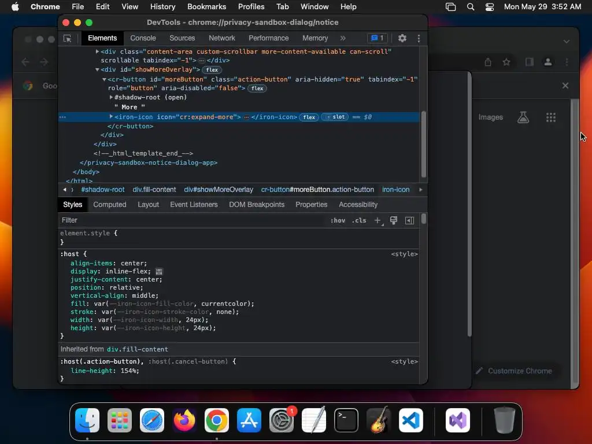Open the Layout tab
The image size is (592, 444).
pyautogui.click(x=149, y=205)
